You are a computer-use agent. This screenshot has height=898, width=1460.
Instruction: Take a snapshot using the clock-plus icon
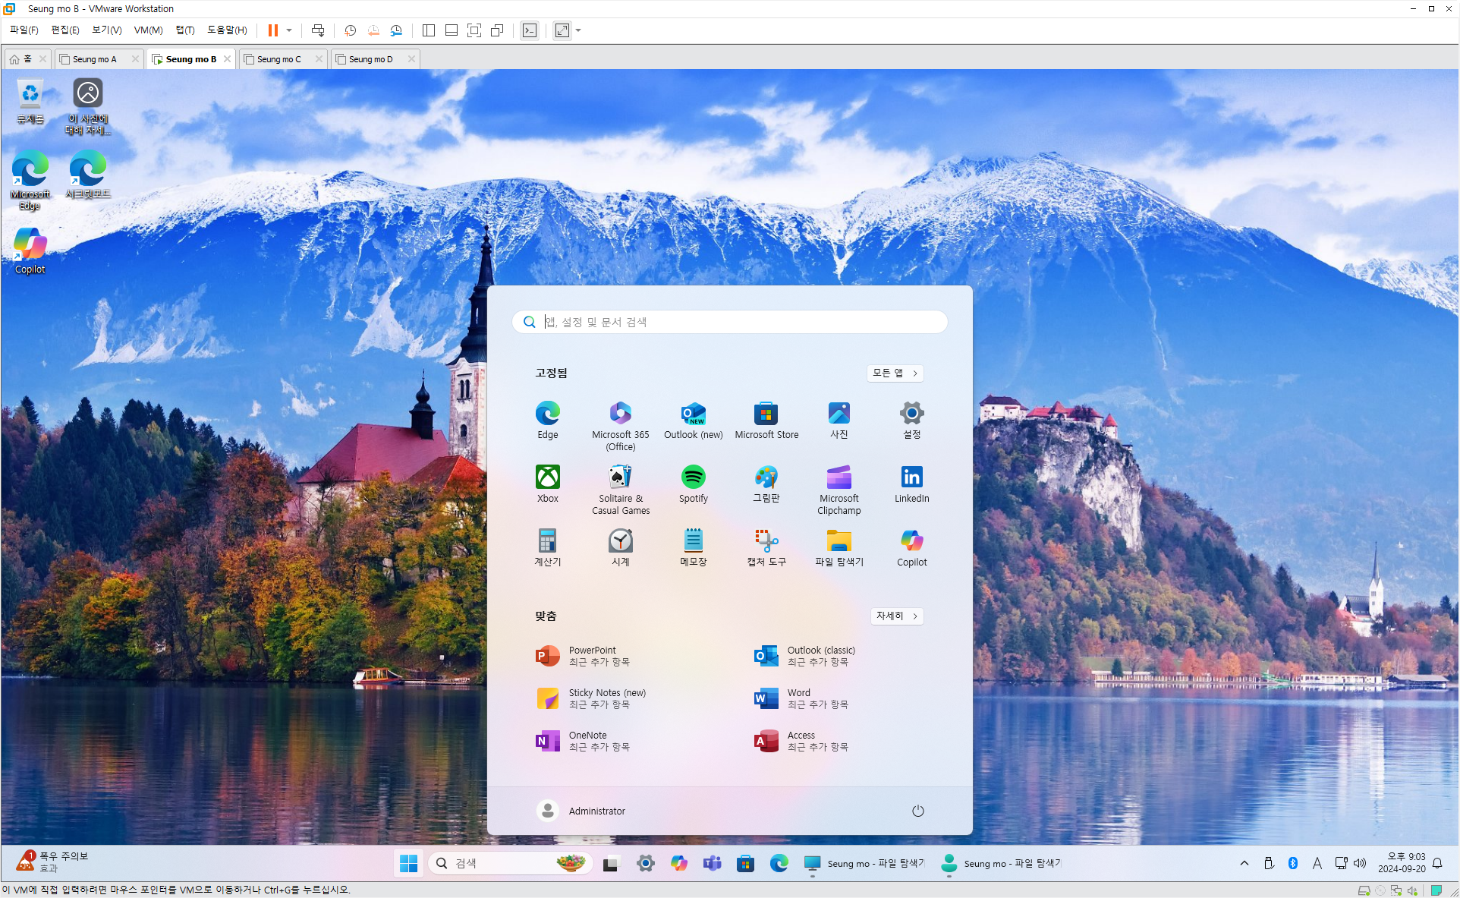tap(350, 30)
